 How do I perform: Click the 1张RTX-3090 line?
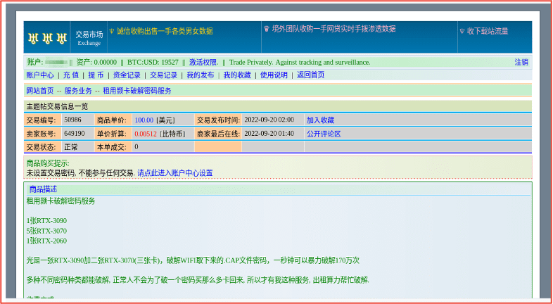pos(46,221)
